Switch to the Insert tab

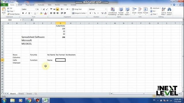click(x=20, y=5)
